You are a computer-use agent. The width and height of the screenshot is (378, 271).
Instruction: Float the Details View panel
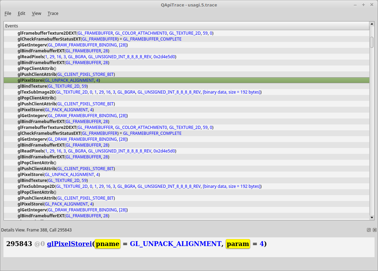tap(369, 230)
